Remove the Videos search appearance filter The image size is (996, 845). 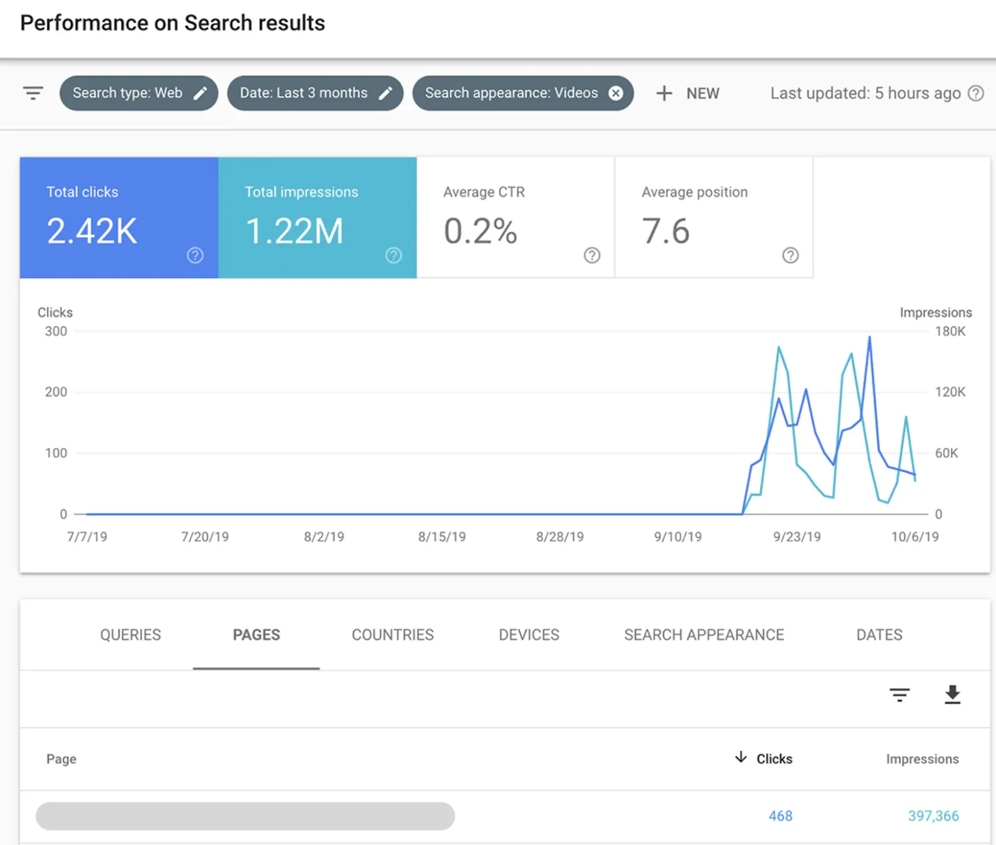(x=616, y=93)
